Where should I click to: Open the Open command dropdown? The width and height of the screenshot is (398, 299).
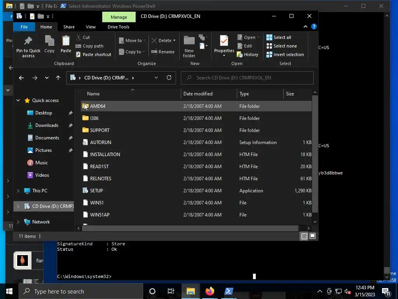point(258,37)
